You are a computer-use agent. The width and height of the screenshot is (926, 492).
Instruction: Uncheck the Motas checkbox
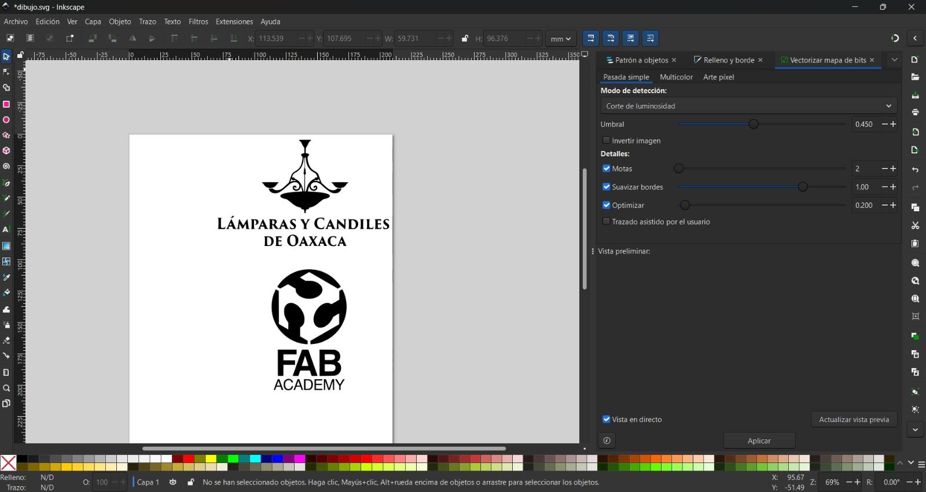point(607,168)
